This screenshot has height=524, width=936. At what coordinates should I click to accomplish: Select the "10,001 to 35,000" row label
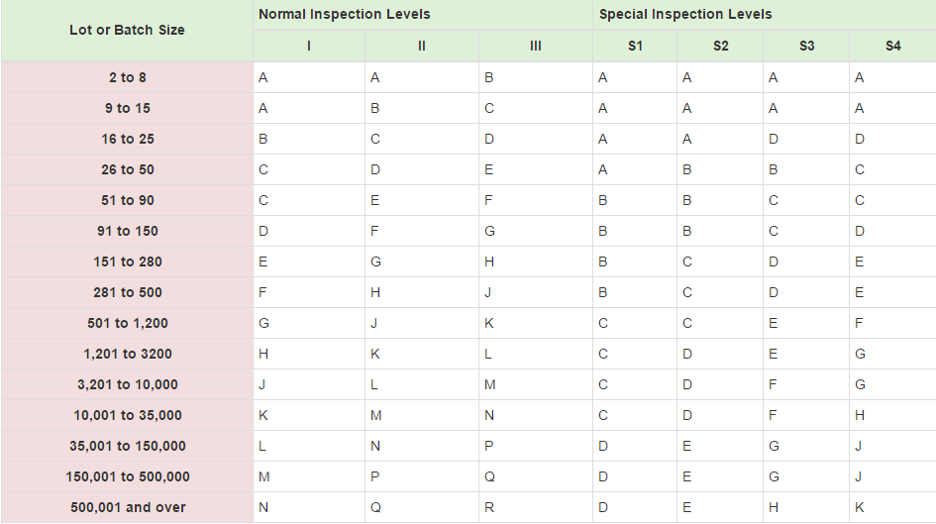pos(127,415)
